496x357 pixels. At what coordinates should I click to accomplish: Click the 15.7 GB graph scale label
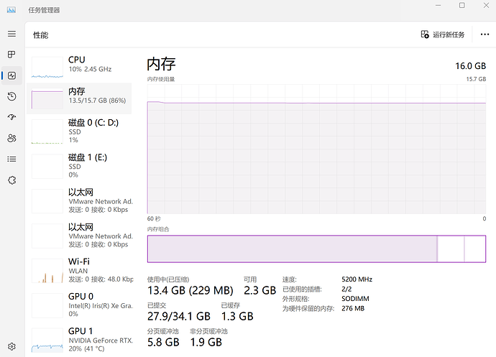(x=476, y=79)
